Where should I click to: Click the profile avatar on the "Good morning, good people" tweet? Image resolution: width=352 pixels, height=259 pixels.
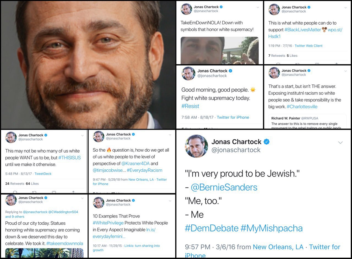point(188,73)
